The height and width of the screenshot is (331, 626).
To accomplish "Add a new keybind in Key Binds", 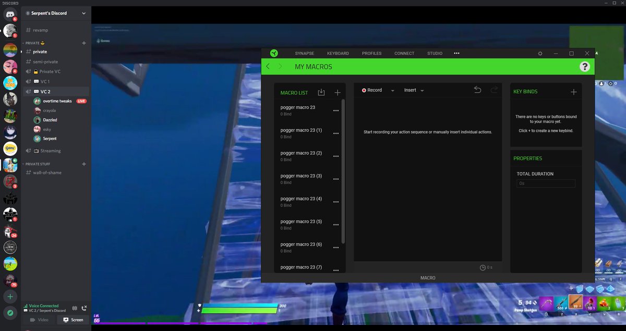I will 574,92.
